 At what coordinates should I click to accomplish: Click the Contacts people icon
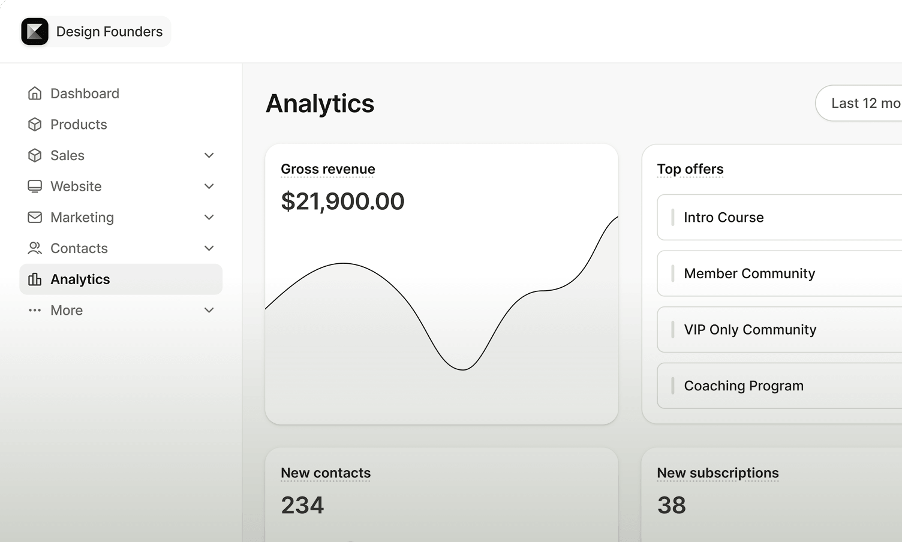[x=35, y=248]
